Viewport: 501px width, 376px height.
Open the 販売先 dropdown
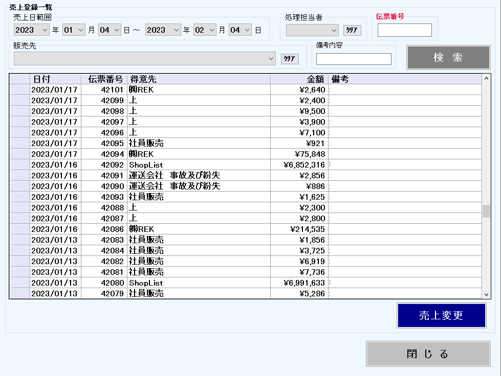pos(145,59)
